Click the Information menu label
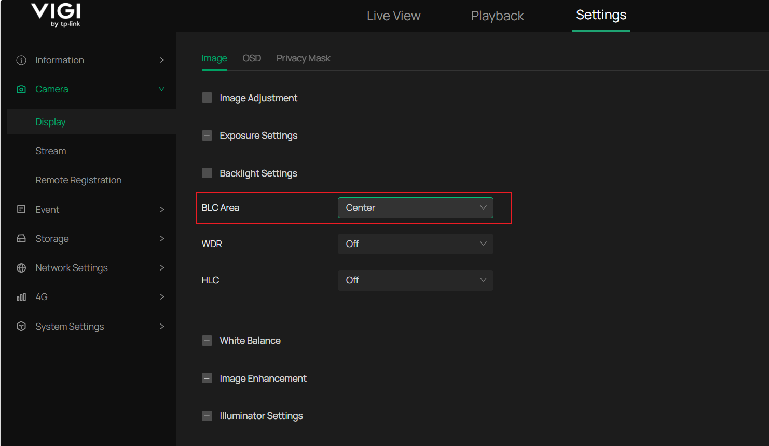 (60, 60)
